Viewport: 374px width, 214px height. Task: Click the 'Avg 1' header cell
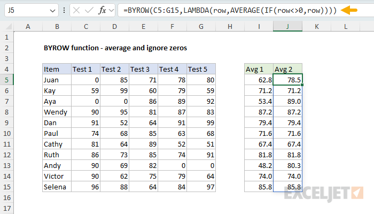click(259, 69)
